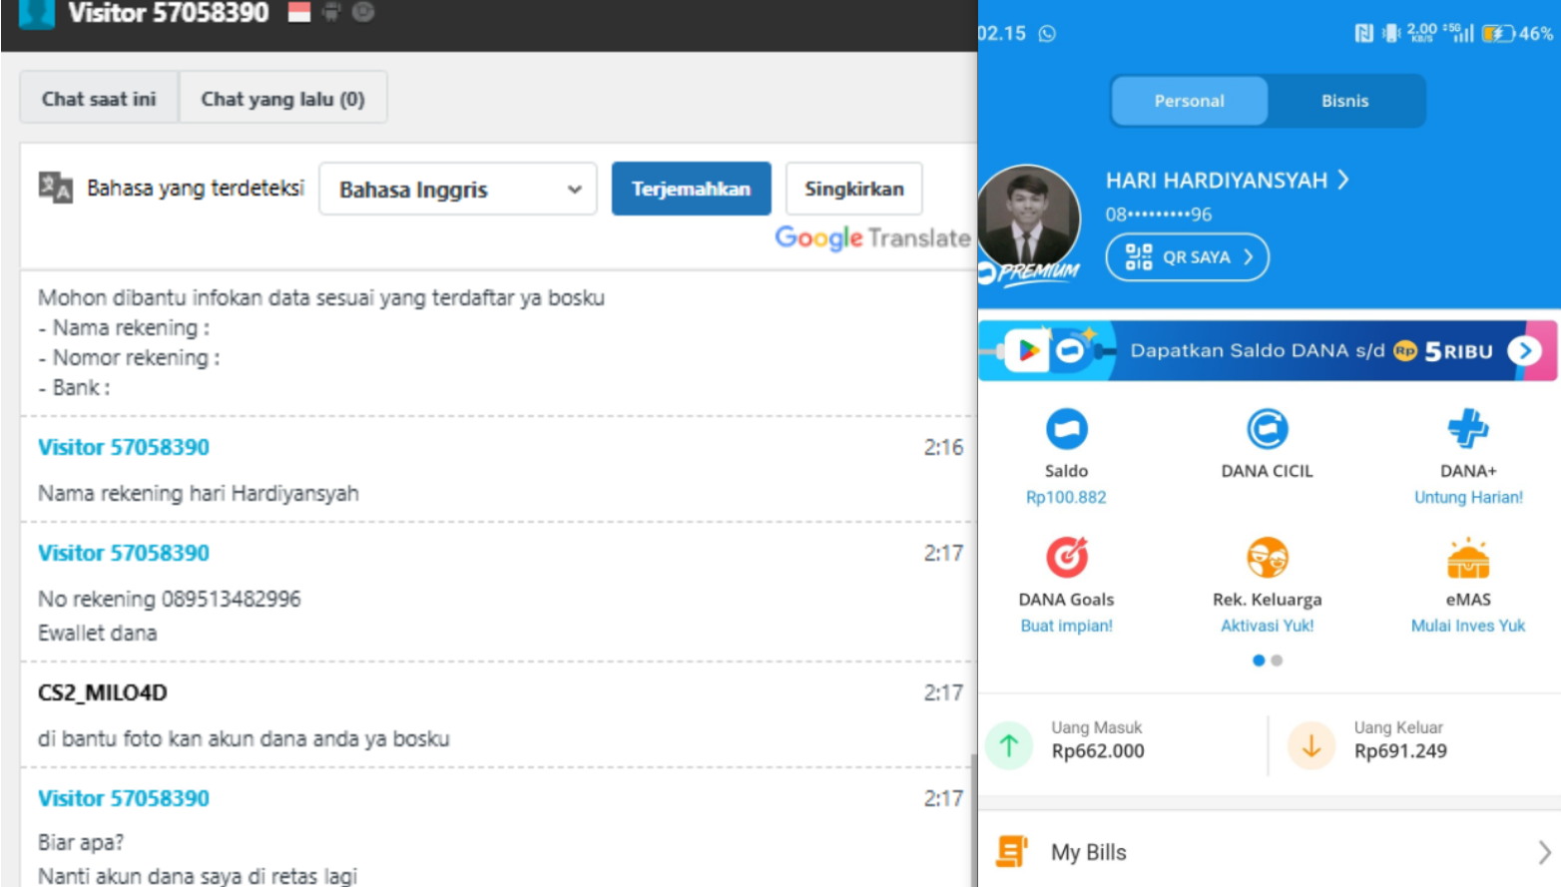Image resolution: width=1561 pixels, height=887 pixels.
Task: Switch to Chat saat ini tab
Action: 99,98
